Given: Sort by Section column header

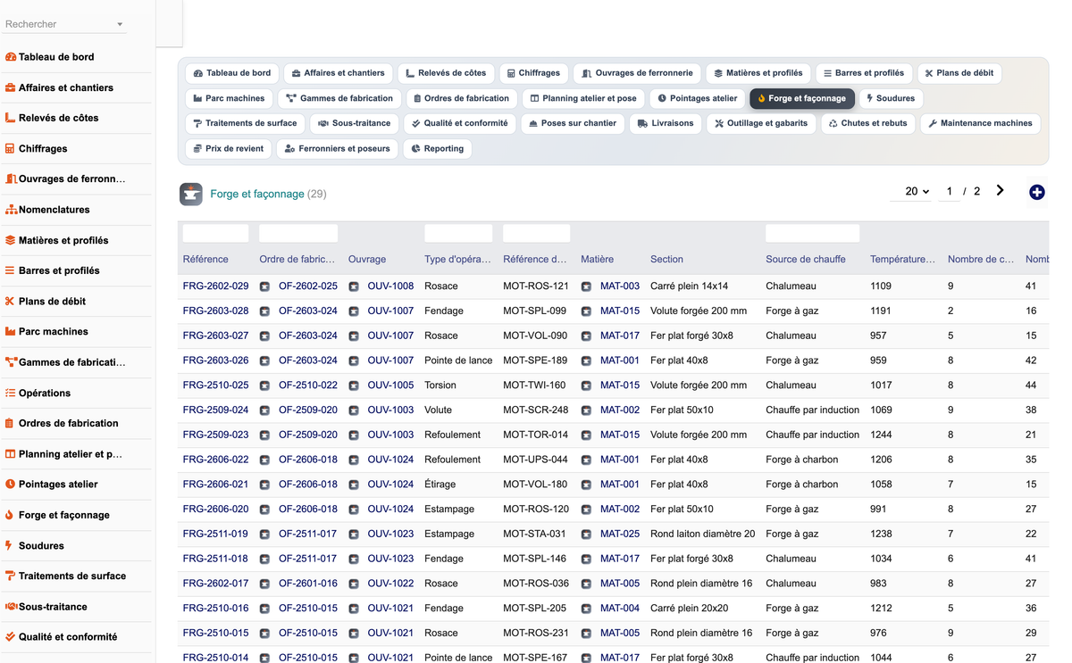Looking at the screenshot, I should pos(666,260).
